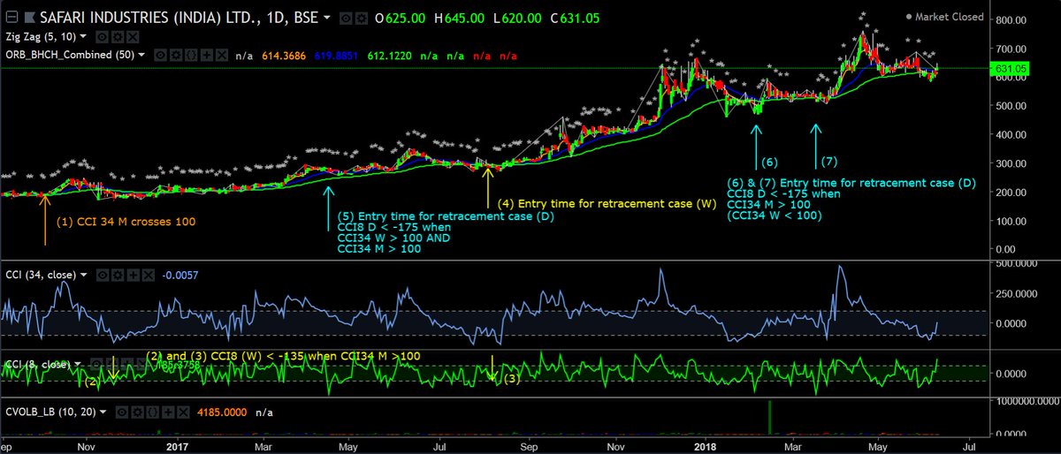This screenshot has height=454, width=1061.
Task: Remove the Zig Zag indicator
Action: coord(132,37)
